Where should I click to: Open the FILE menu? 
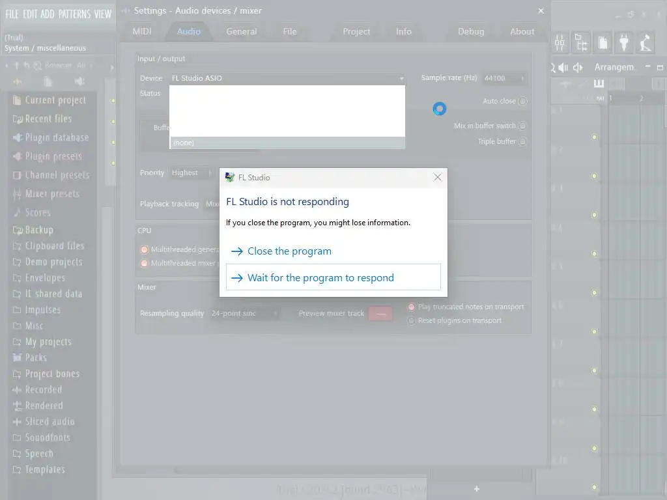pos(12,14)
